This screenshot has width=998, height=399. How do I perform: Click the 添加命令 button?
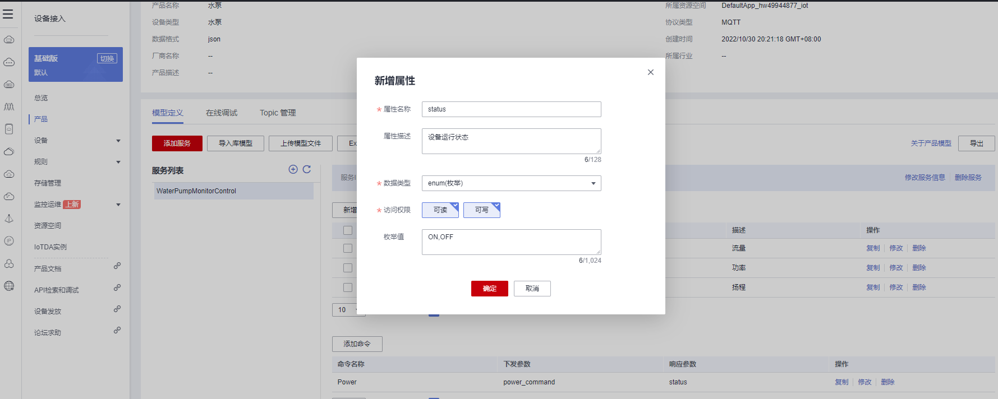357,344
